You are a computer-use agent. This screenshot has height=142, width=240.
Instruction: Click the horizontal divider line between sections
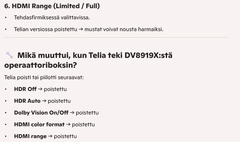click(x=116, y=38)
